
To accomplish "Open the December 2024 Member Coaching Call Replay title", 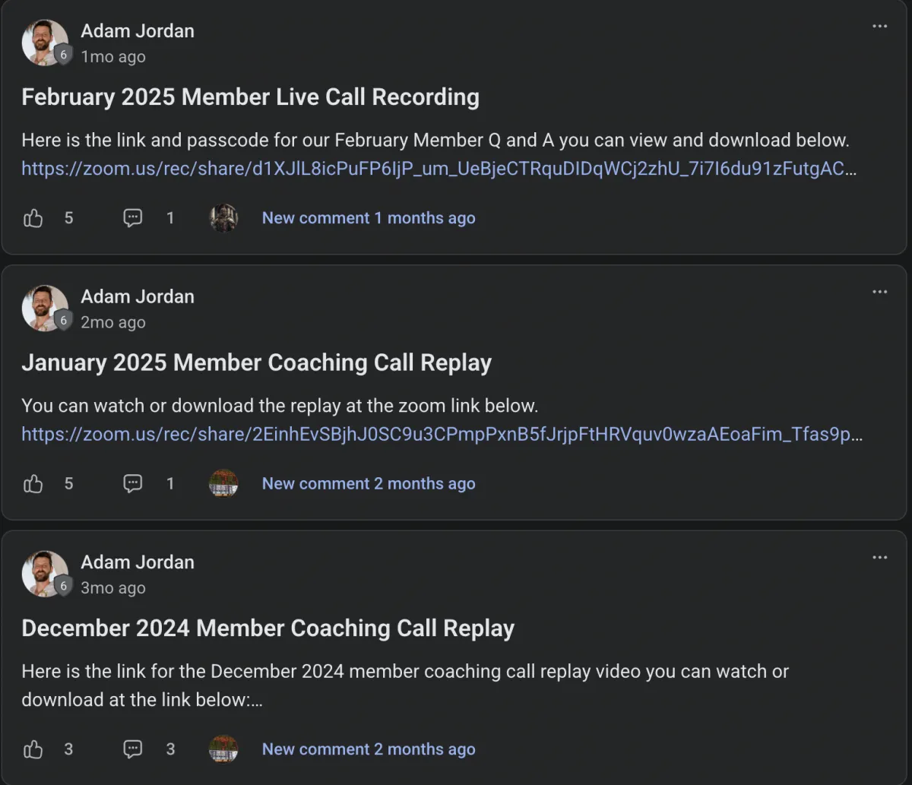I will (x=268, y=628).
